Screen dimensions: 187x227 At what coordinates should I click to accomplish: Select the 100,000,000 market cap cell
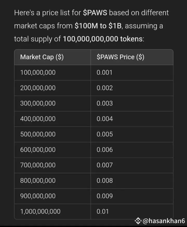38,73
